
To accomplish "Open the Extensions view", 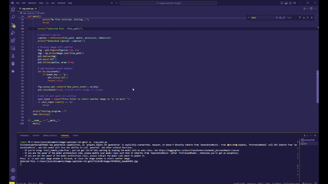I will coord(13,40).
